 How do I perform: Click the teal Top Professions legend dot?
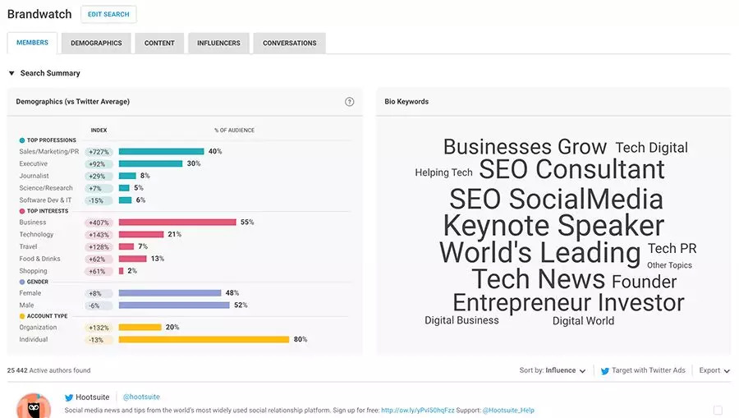click(x=21, y=140)
